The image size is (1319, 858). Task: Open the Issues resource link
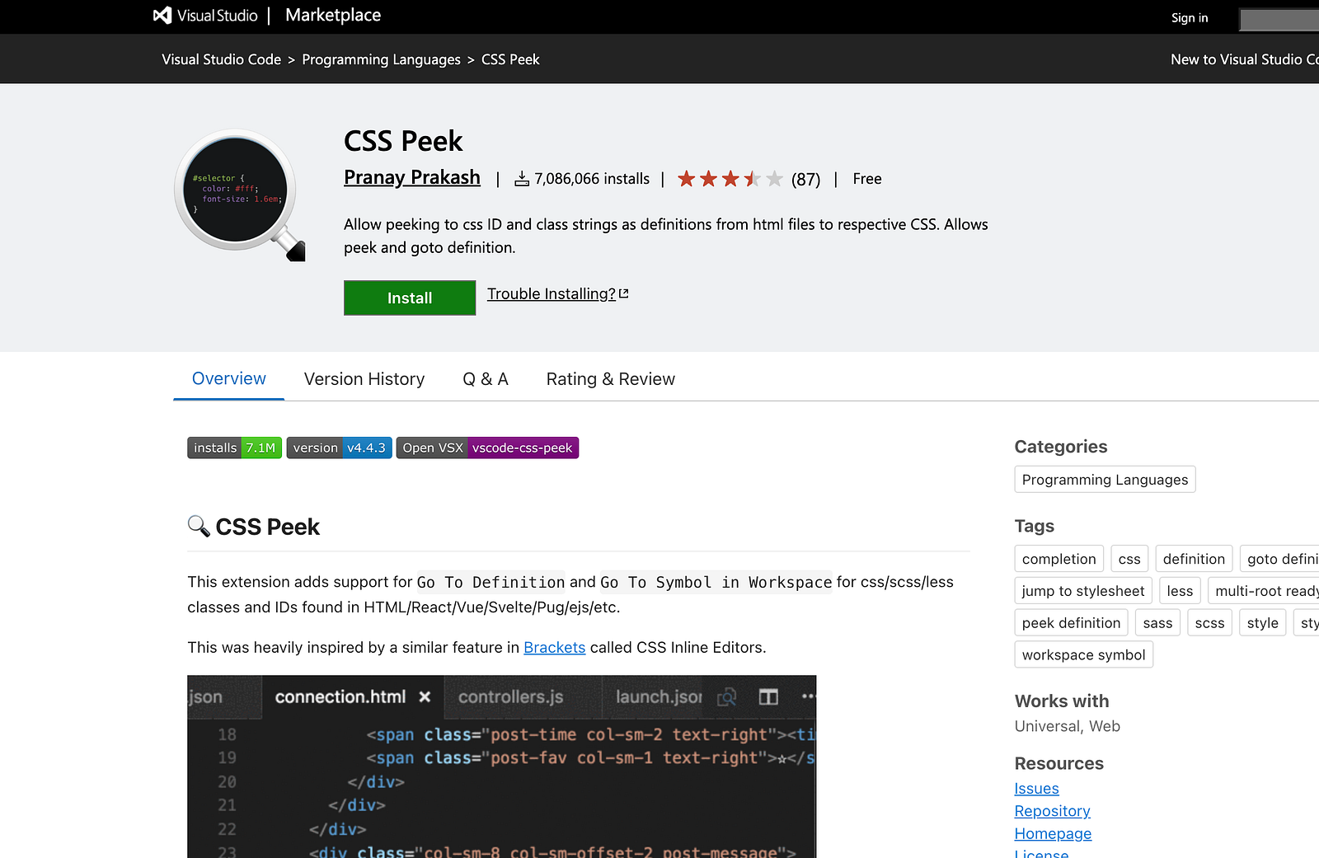1036,789
